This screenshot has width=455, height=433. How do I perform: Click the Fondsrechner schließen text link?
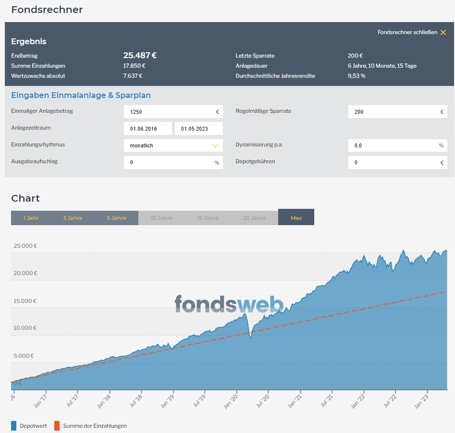[x=407, y=32]
